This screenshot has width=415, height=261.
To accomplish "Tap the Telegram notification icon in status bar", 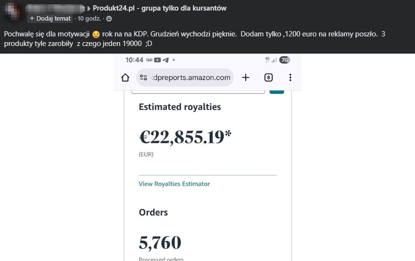I will (165, 60).
